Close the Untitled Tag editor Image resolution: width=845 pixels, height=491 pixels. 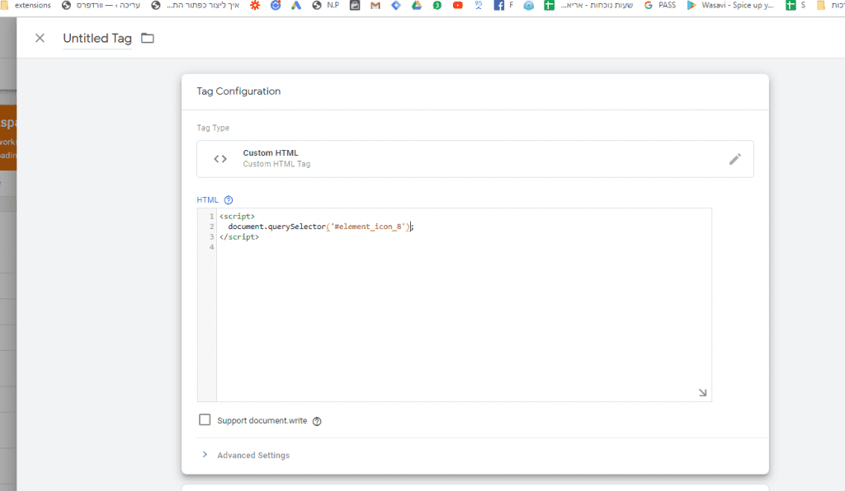[x=40, y=39]
